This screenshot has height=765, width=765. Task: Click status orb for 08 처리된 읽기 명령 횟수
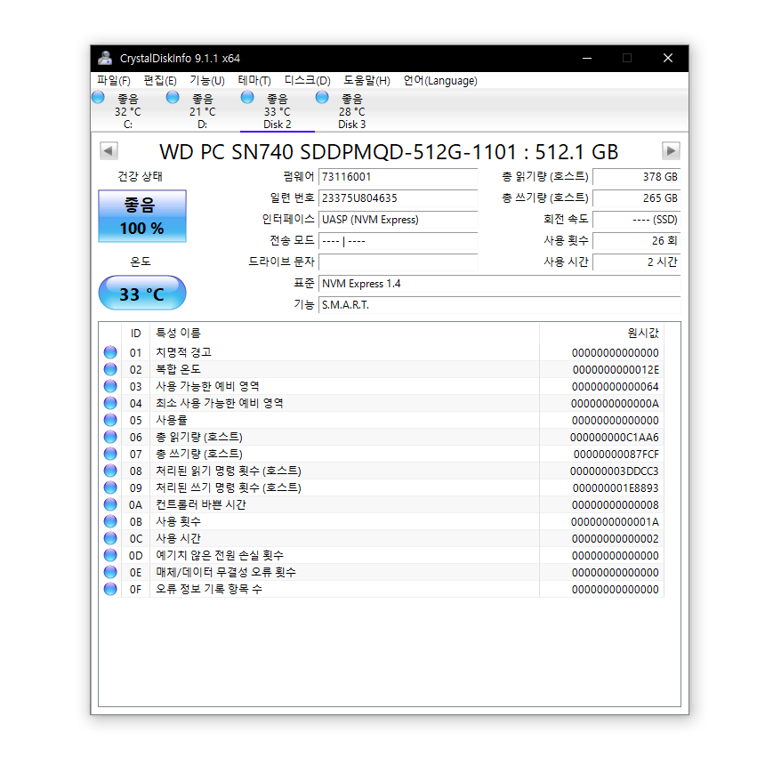pos(110,471)
